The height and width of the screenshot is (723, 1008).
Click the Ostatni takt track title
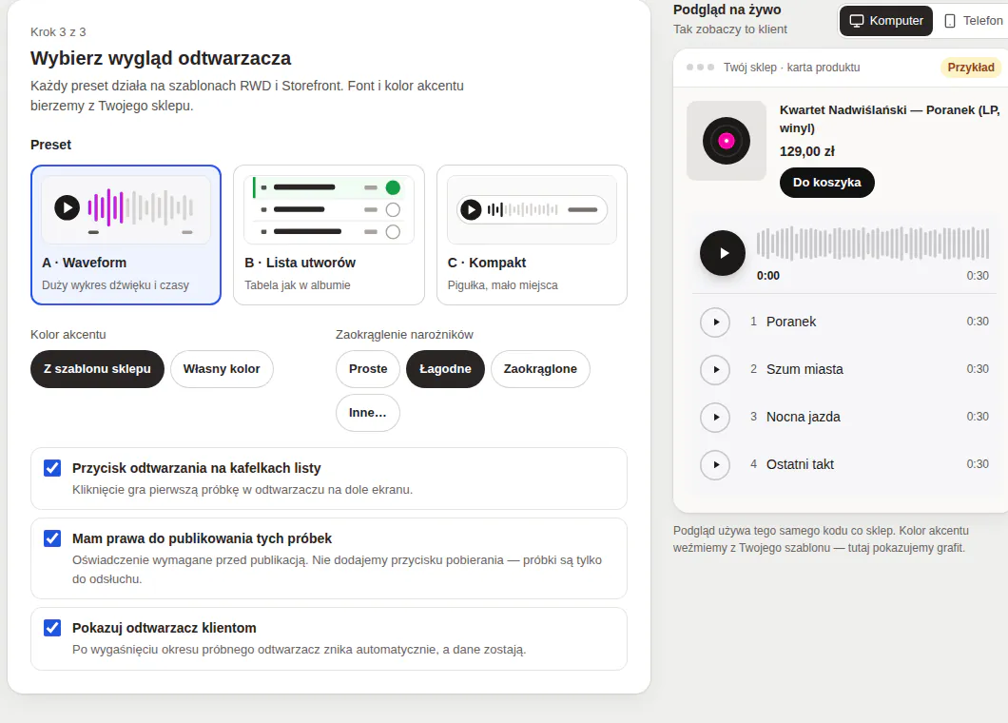click(x=800, y=464)
